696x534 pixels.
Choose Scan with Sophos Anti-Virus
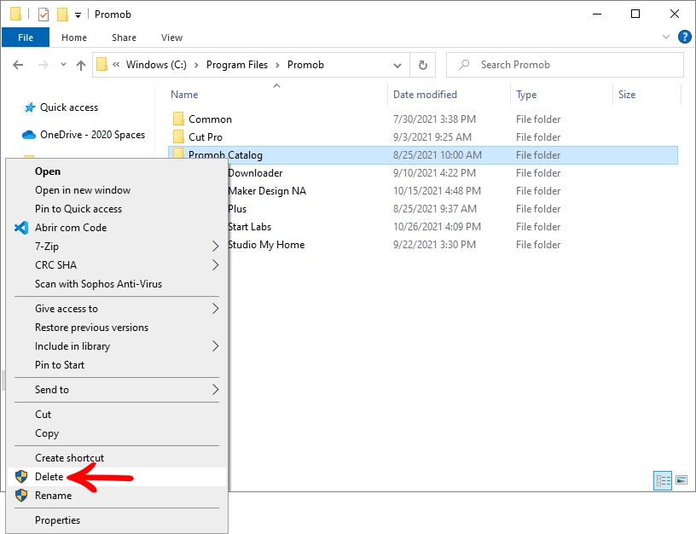click(x=117, y=284)
